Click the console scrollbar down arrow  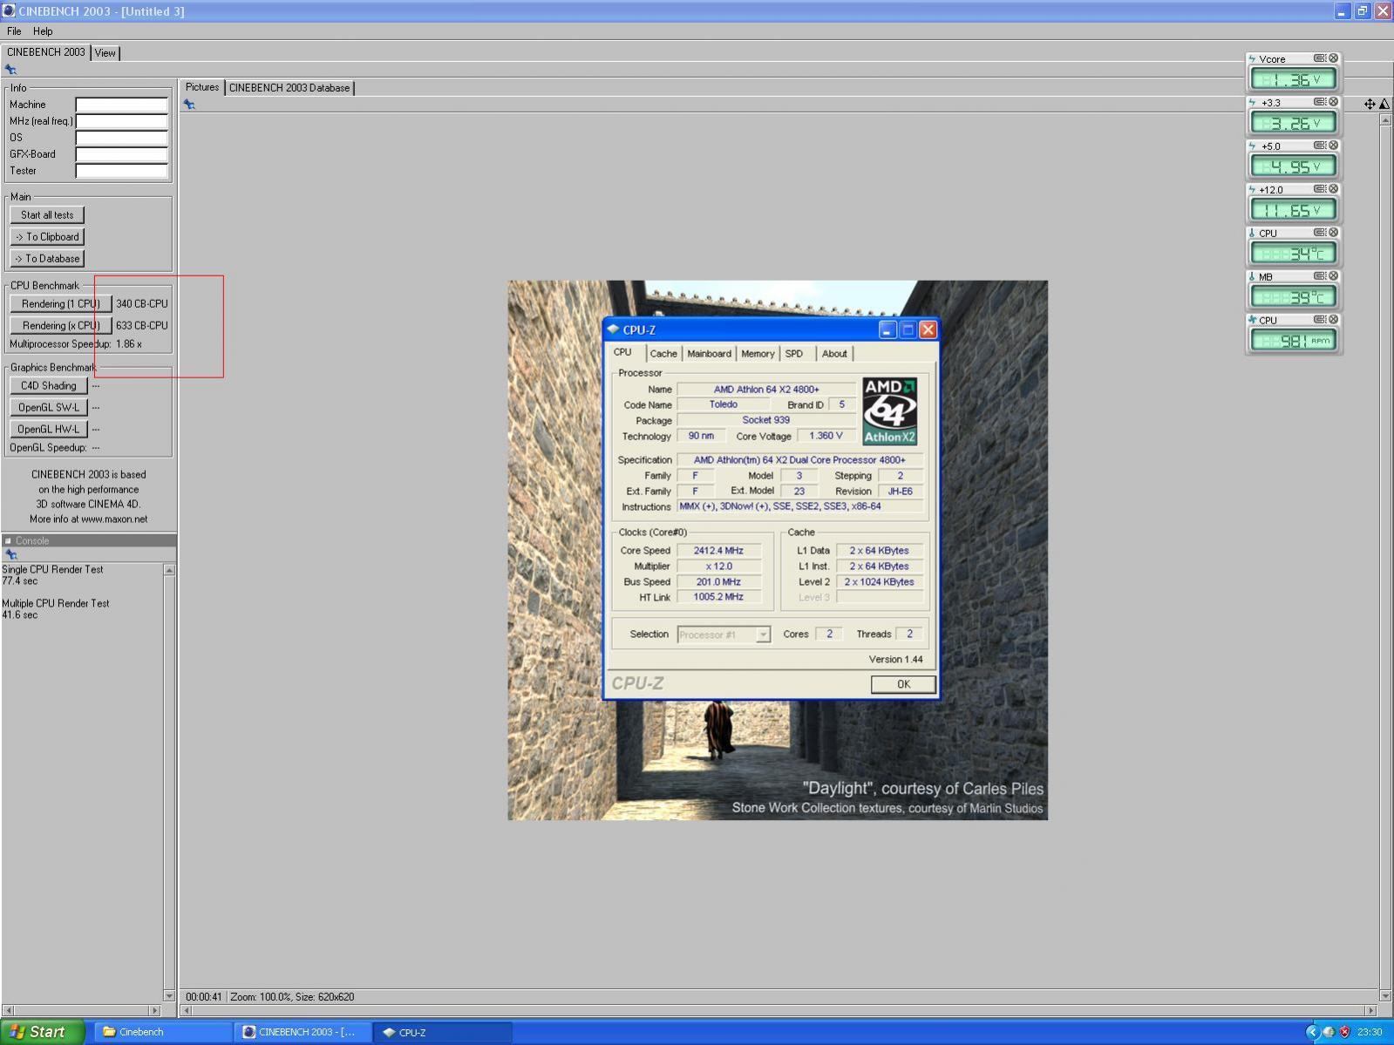tap(169, 995)
